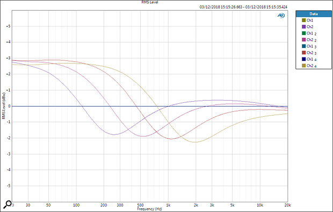This screenshot has width=333, height=212.
Task: Click the 'Ch1 3' legend label
Action: coord(312,46)
